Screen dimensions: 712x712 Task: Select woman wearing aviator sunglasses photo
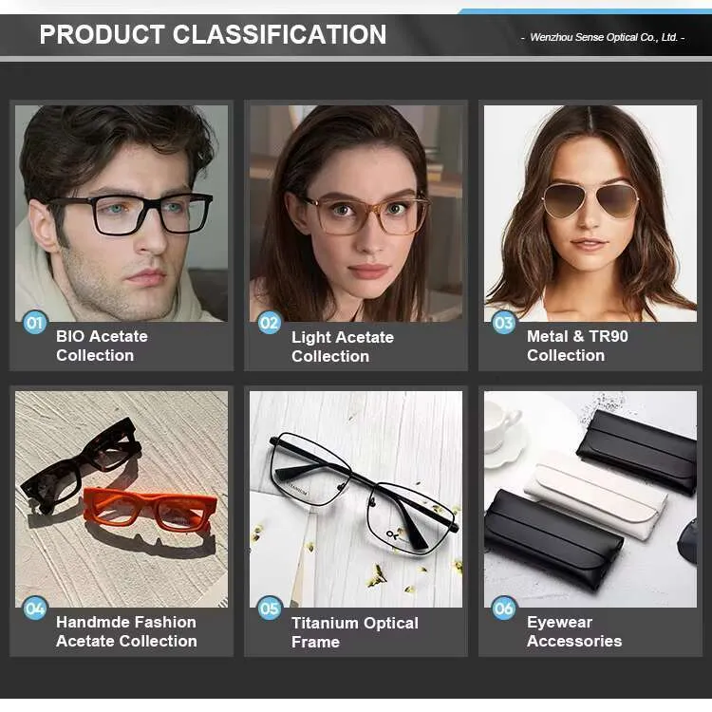(590, 214)
